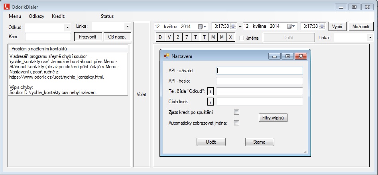Viewport: 378px width, 175px height.
Task: Enable Automaticky zobrazovat jména checkbox
Action: (237, 123)
